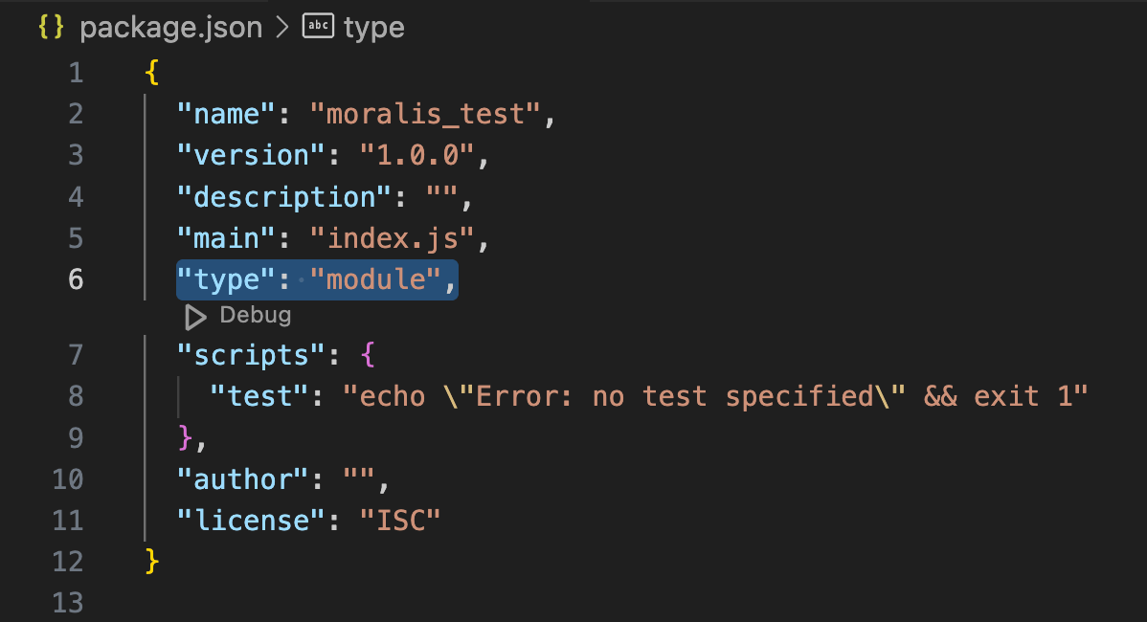The width and height of the screenshot is (1147, 622).
Task: Click the "ISC" license value
Action: pyautogui.click(x=399, y=521)
